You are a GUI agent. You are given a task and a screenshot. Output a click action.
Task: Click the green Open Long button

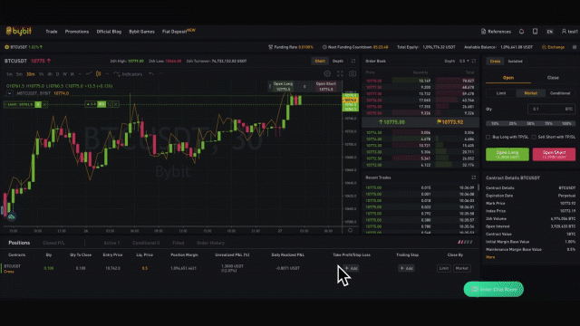507,154
